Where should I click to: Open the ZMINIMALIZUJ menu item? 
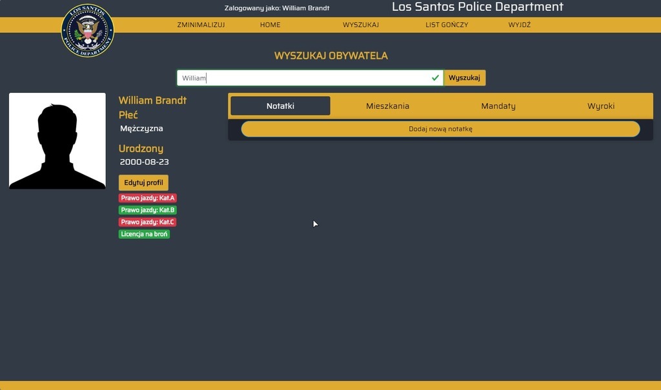click(201, 25)
